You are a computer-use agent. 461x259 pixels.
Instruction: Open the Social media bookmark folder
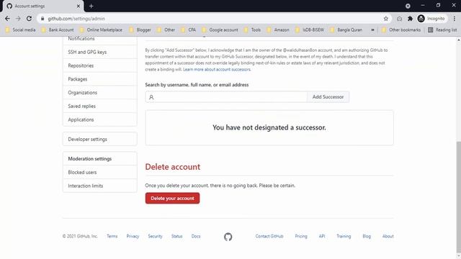pos(20,30)
